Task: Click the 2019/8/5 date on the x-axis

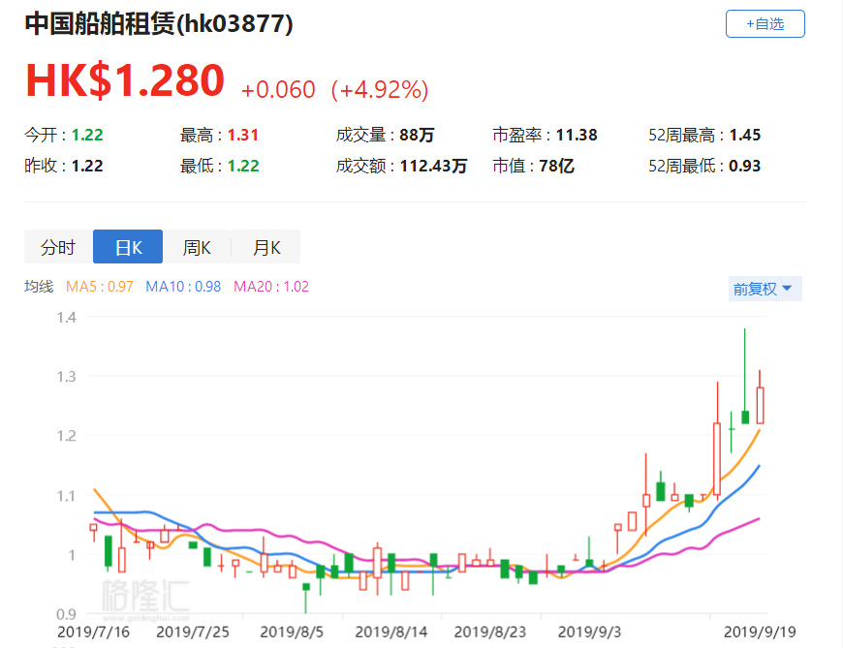Action: tap(292, 632)
